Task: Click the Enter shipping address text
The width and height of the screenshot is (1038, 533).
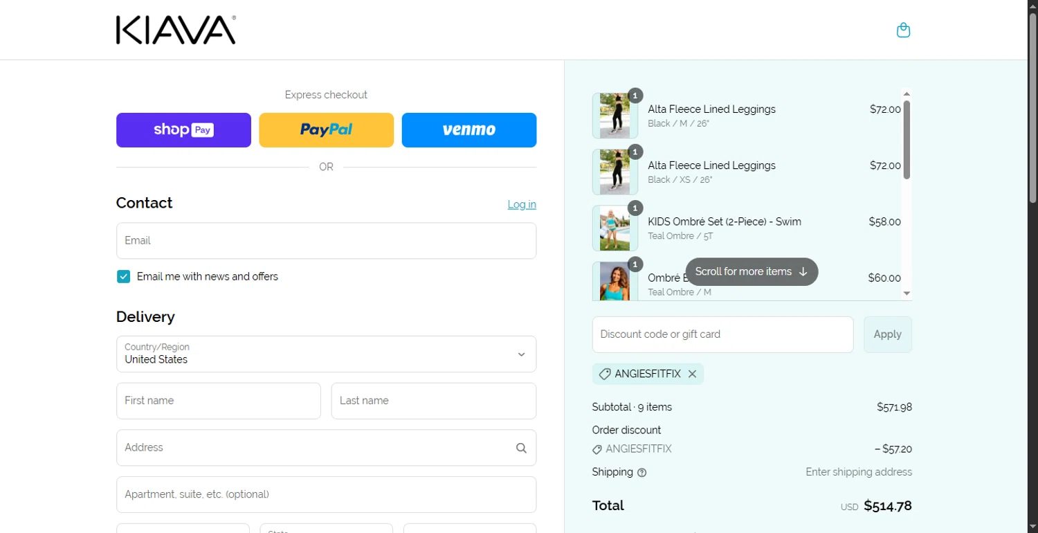Action: [859, 472]
